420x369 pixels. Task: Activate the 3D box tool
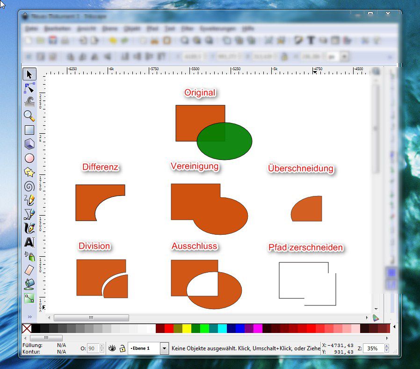click(x=29, y=144)
